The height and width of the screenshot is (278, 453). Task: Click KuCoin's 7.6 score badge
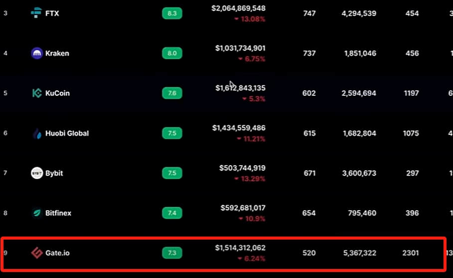[172, 93]
